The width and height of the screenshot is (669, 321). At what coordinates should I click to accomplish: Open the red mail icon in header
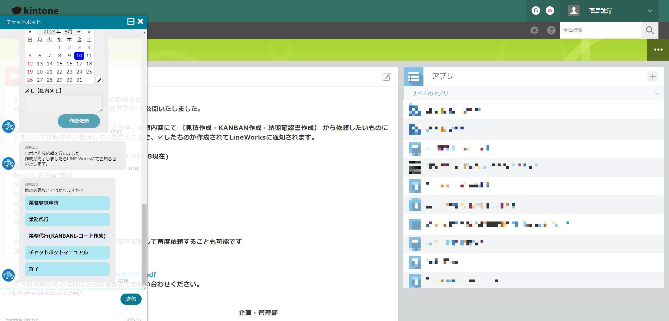[550, 11]
